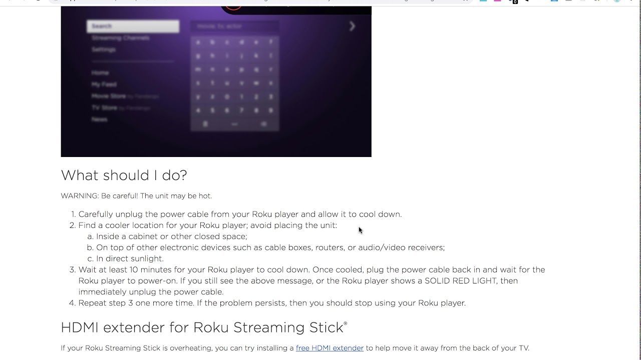Click step 4 "Repeat step 3 one more time"

pos(272,303)
